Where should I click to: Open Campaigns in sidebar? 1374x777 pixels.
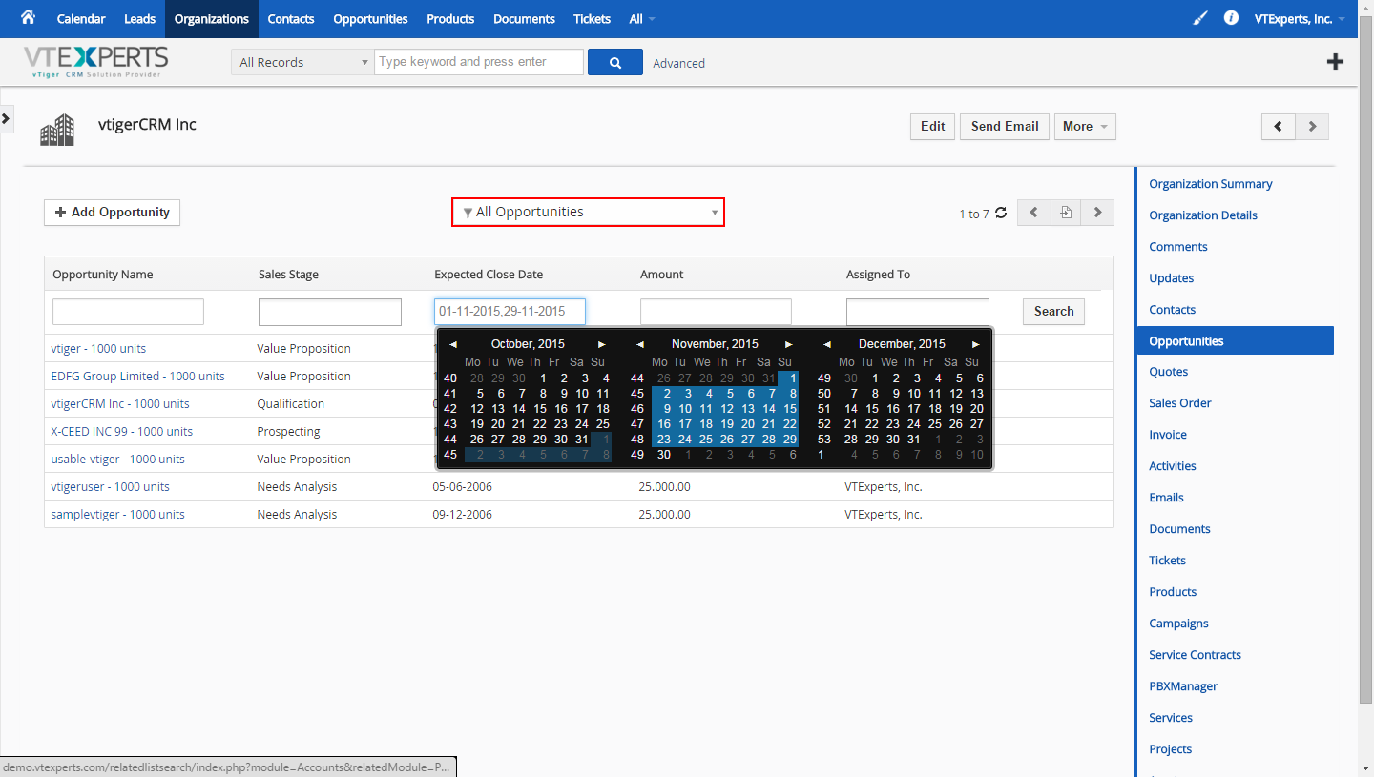click(x=1178, y=624)
